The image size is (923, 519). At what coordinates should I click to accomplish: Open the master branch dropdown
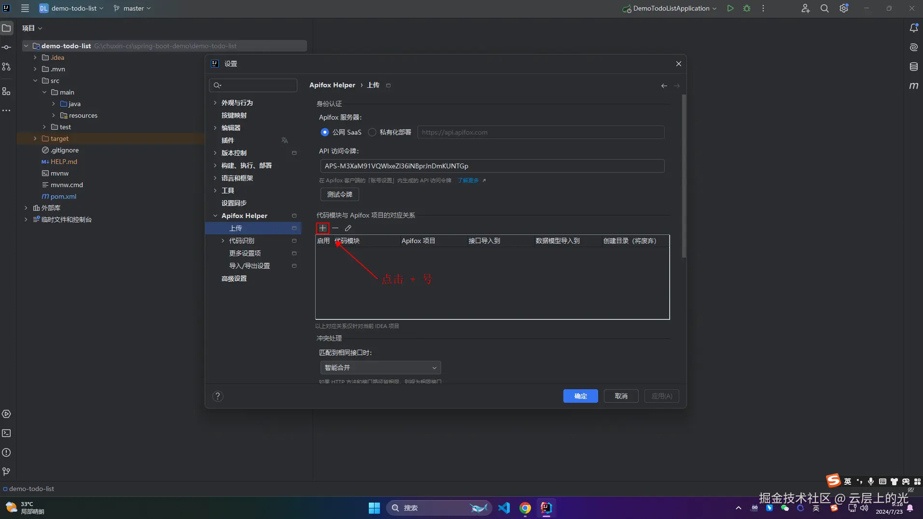132,8
